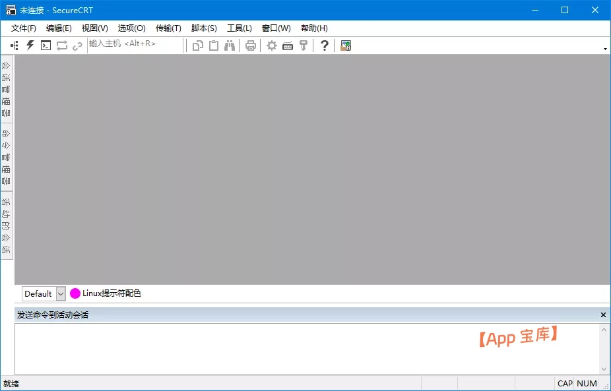Click the Keymap Editor keyboard icon
Viewport: 611px width, 391px height.
click(x=288, y=45)
